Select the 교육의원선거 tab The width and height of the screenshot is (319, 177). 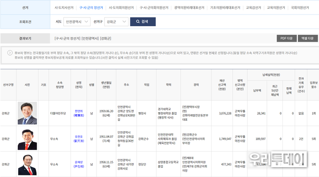(276, 7)
